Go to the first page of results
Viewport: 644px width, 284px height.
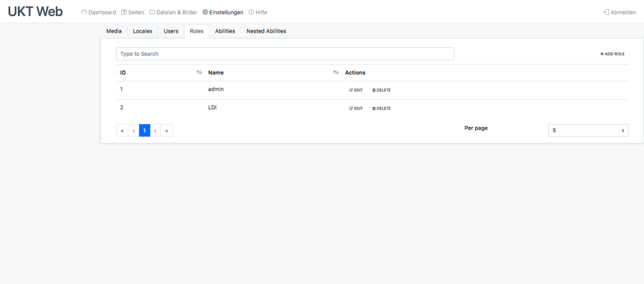pos(122,131)
